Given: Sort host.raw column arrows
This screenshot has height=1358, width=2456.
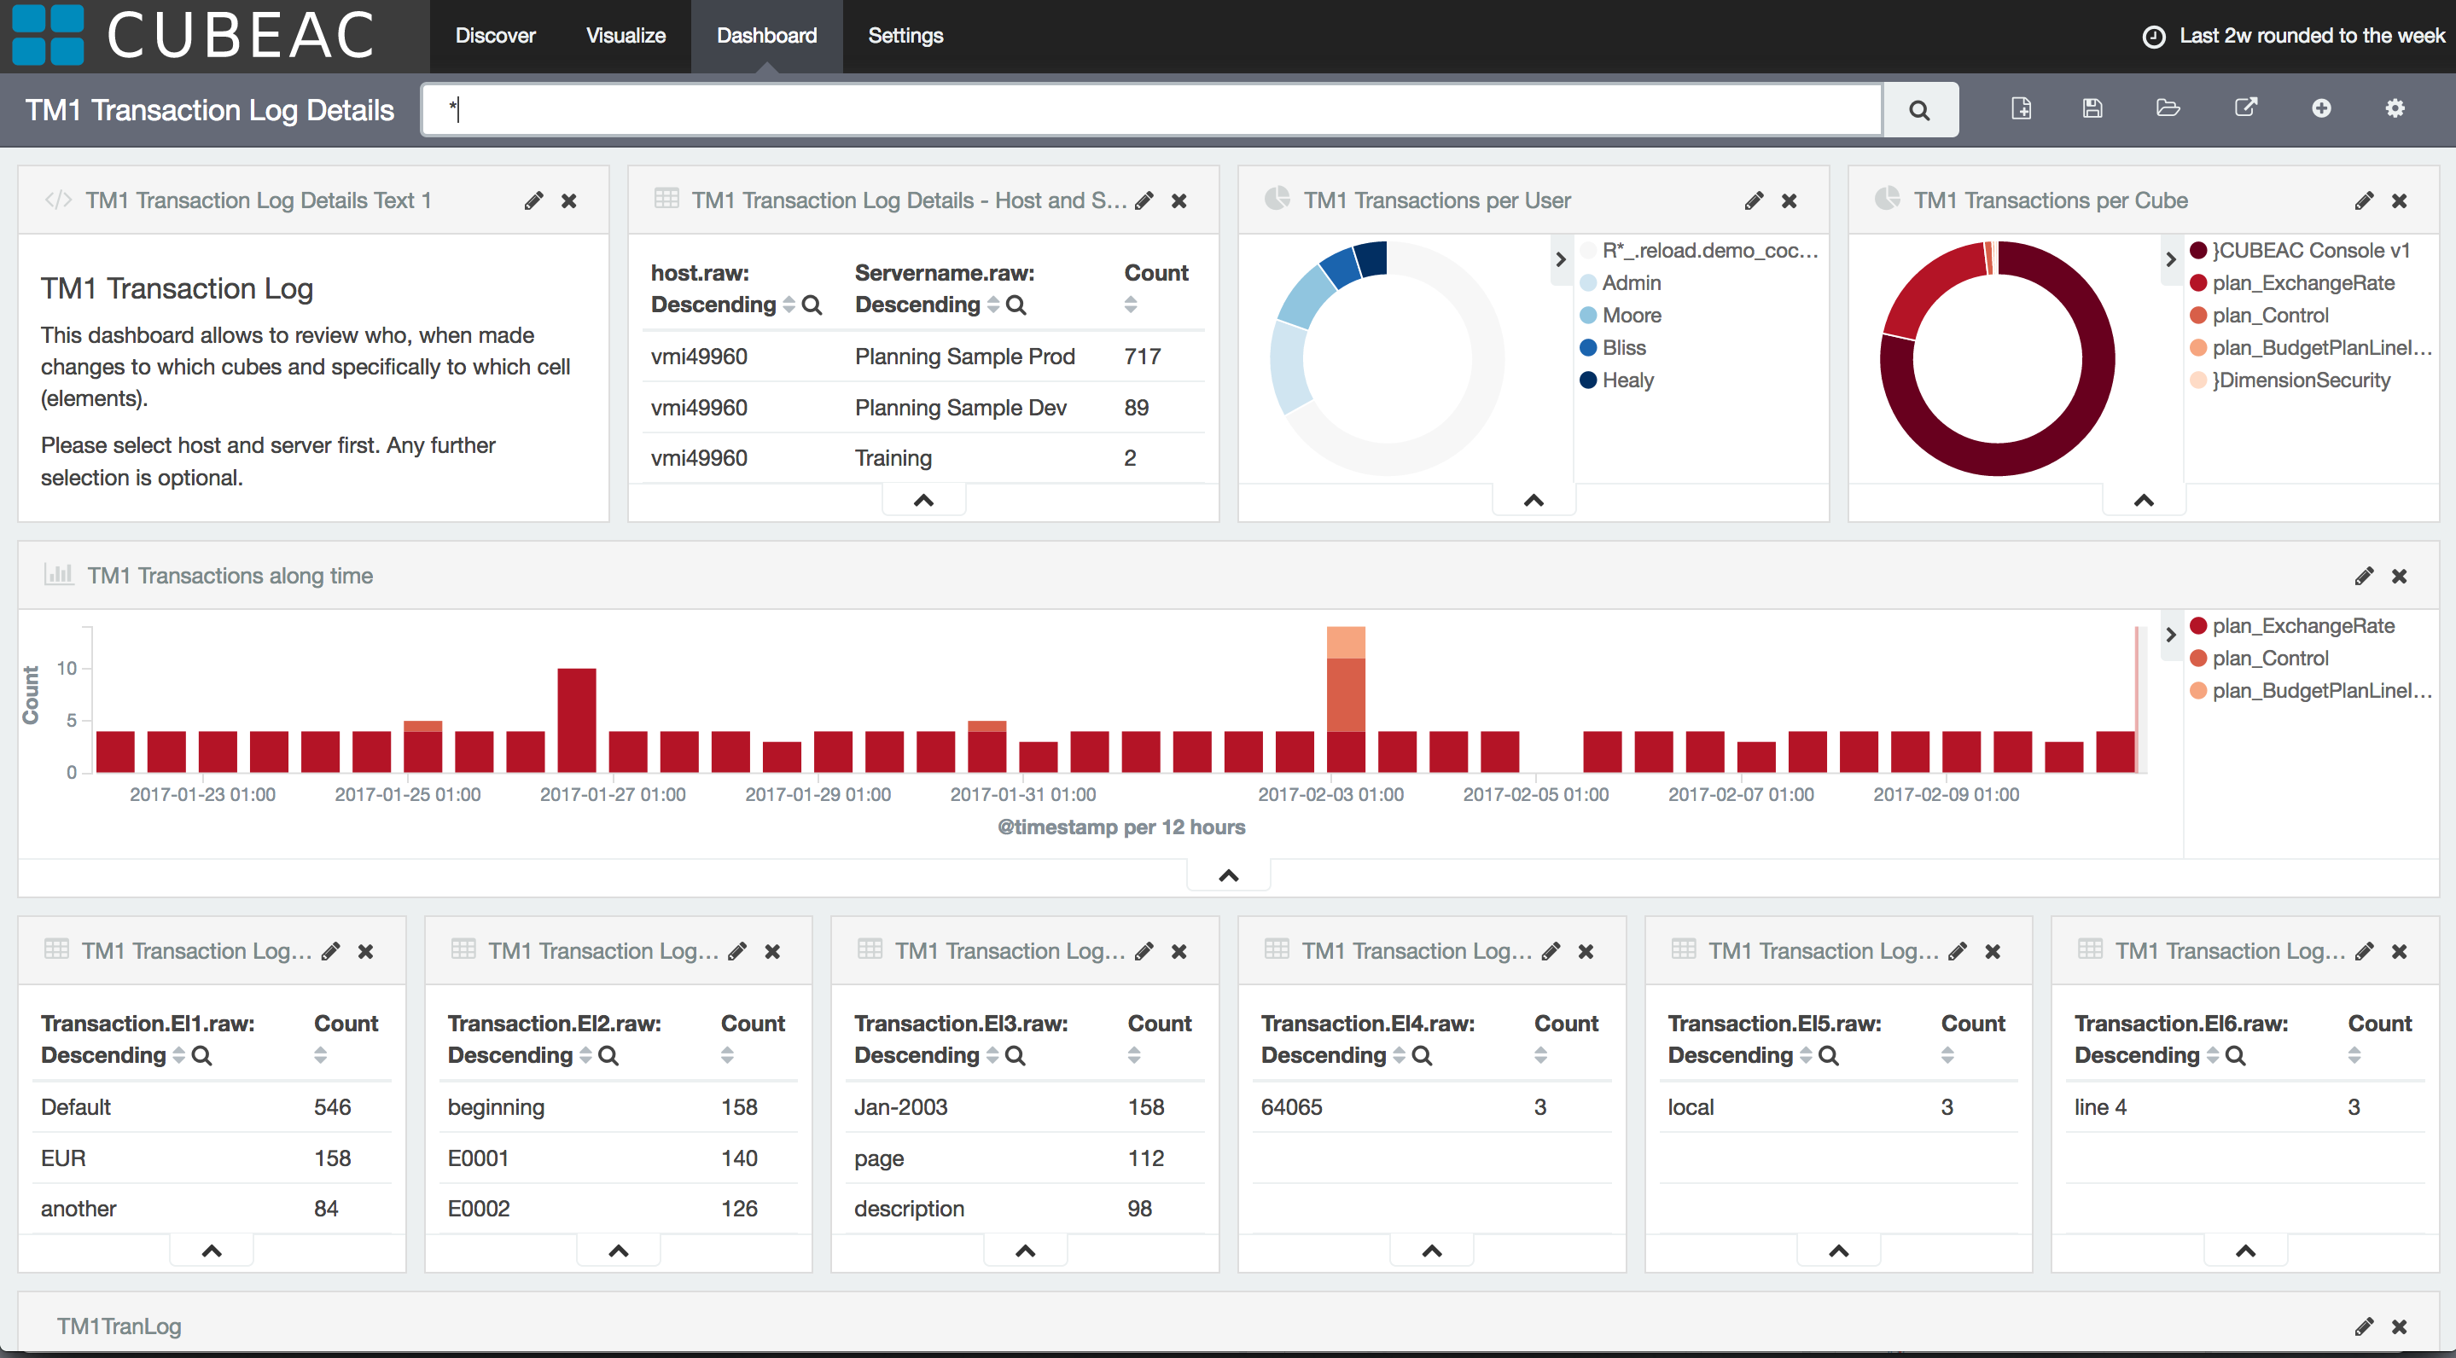Looking at the screenshot, I should (x=789, y=305).
